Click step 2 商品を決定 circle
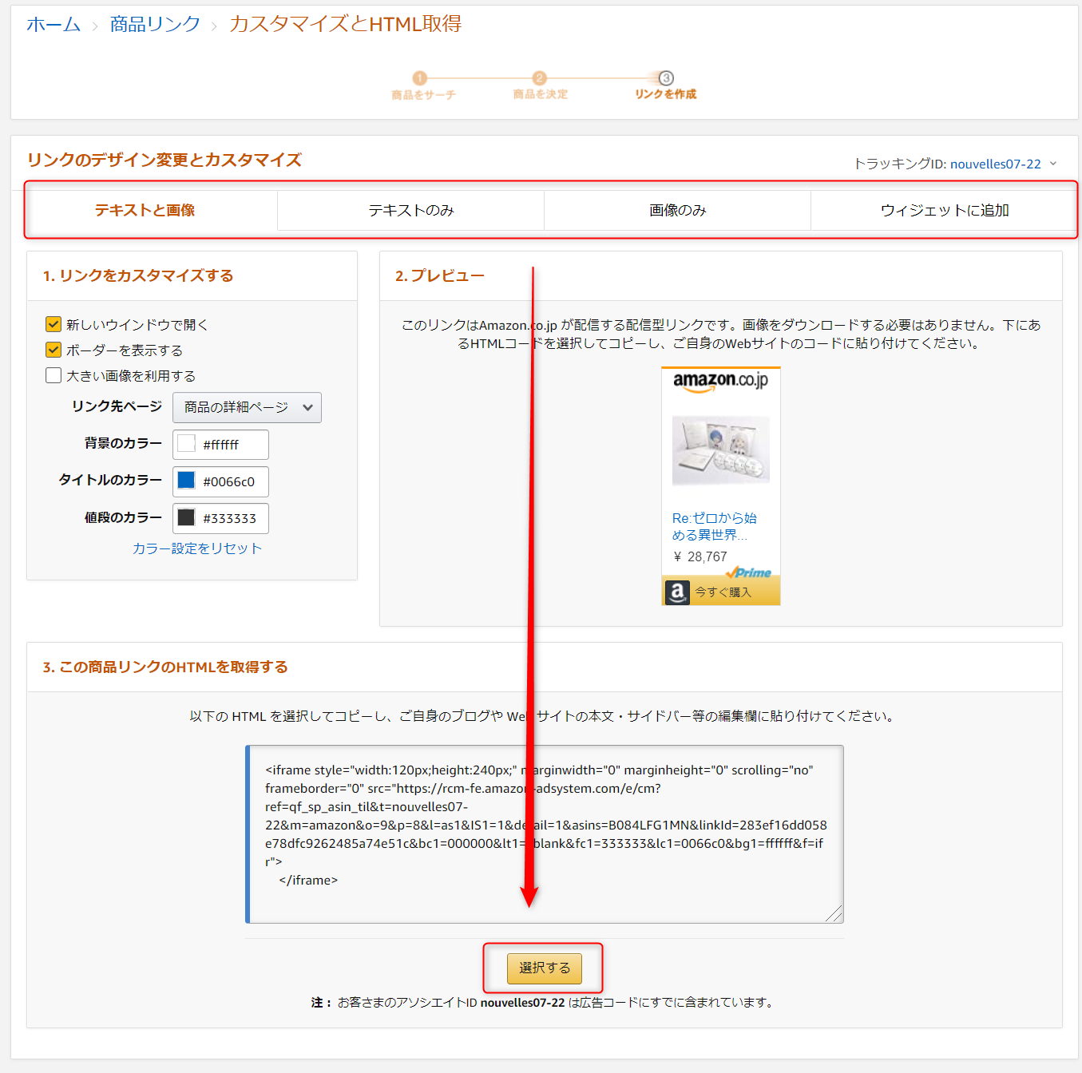Screen dimensions: 1082x1073 (x=540, y=77)
